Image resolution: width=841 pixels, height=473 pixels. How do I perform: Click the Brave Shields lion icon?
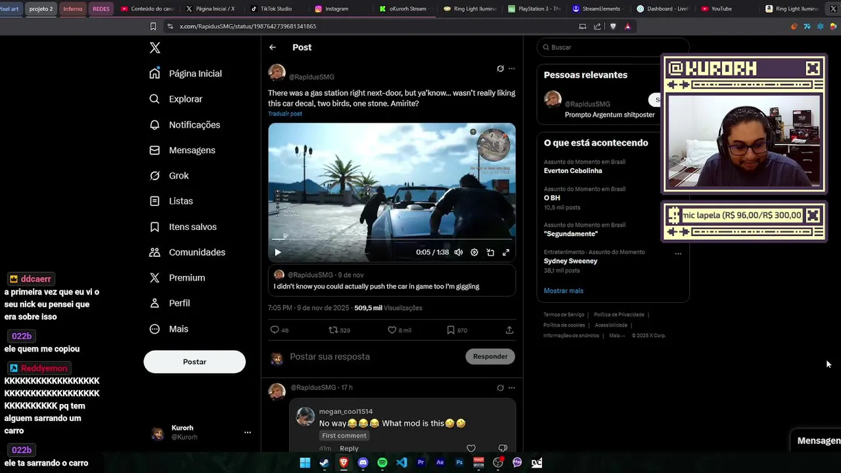tap(613, 26)
